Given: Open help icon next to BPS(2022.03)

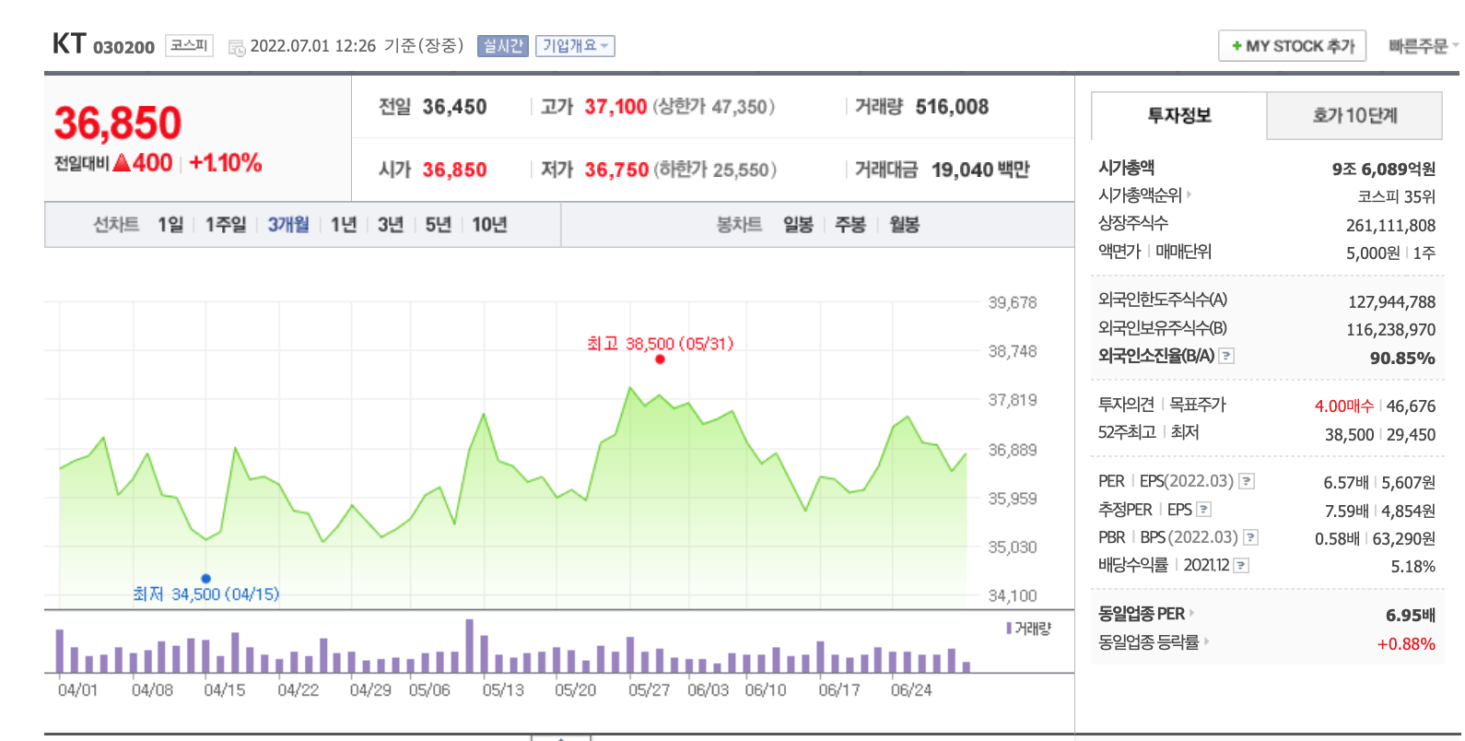Looking at the screenshot, I should (1250, 537).
